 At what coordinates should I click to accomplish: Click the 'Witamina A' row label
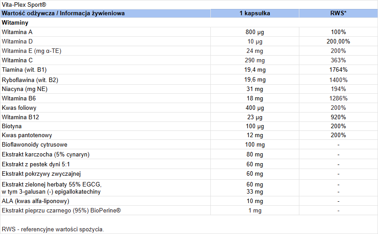17,32
